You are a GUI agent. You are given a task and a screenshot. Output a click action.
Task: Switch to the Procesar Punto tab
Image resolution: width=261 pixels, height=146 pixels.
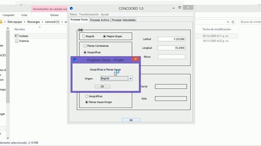click(79, 19)
